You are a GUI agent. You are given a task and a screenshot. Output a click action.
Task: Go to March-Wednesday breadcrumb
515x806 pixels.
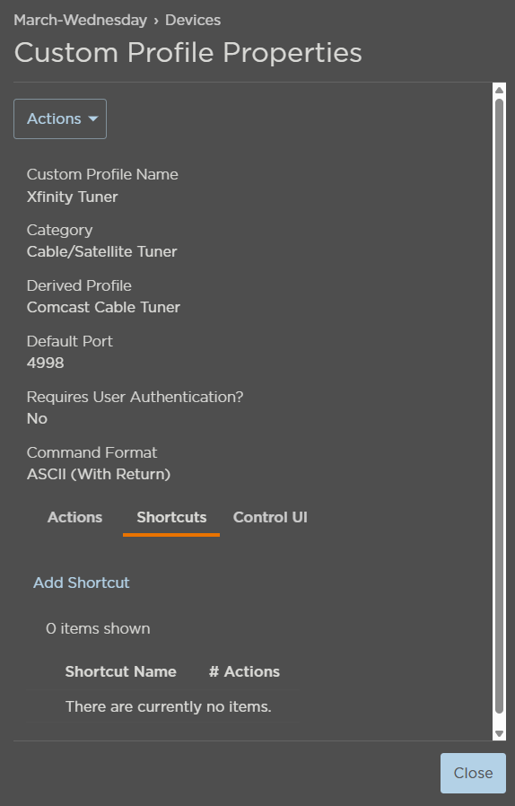tap(80, 20)
